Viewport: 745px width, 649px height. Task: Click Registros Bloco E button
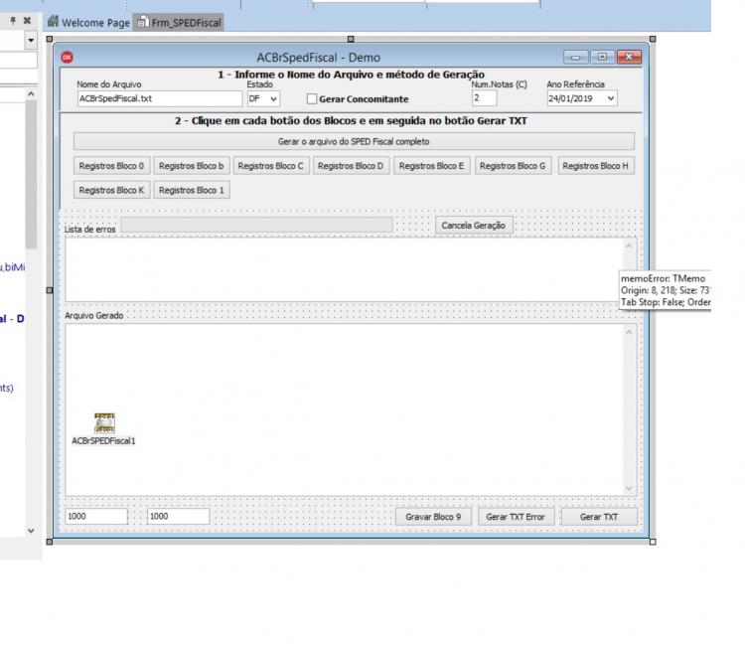(x=431, y=166)
